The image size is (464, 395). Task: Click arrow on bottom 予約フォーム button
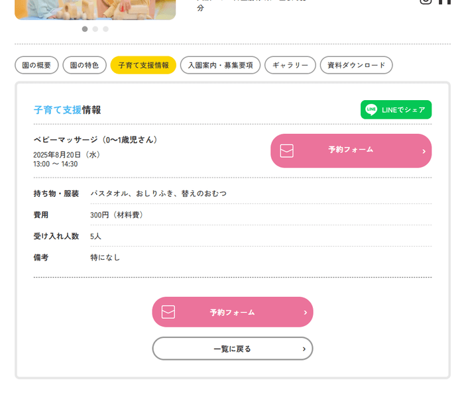point(305,312)
